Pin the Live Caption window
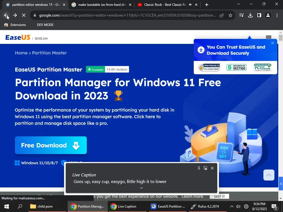Image resolution: width=283 pixels, height=212 pixels. (x=199, y=168)
